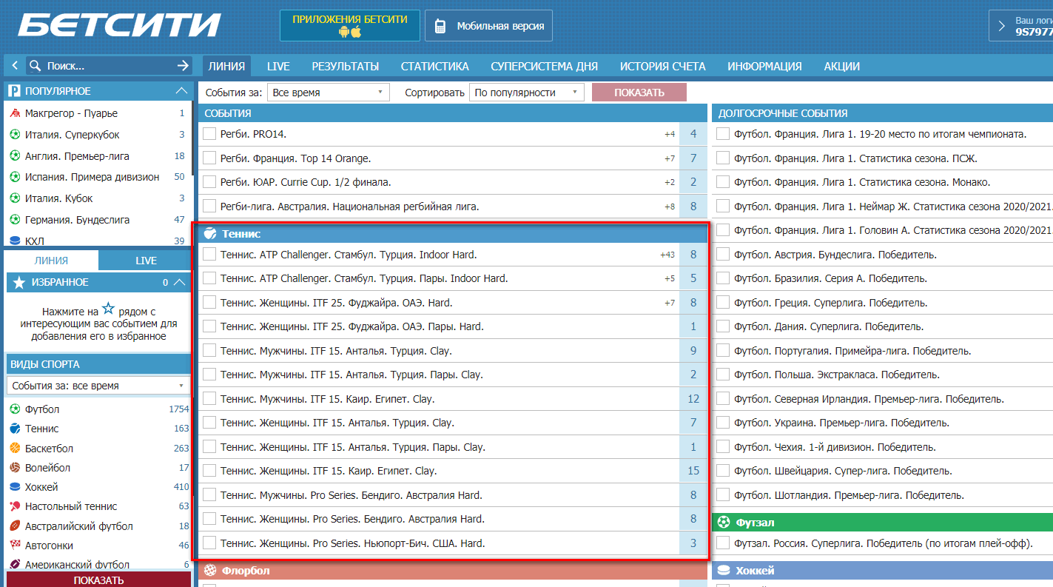Click the puck icon in right Хоккей header
The height and width of the screenshot is (587, 1053).
click(x=724, y=571)
